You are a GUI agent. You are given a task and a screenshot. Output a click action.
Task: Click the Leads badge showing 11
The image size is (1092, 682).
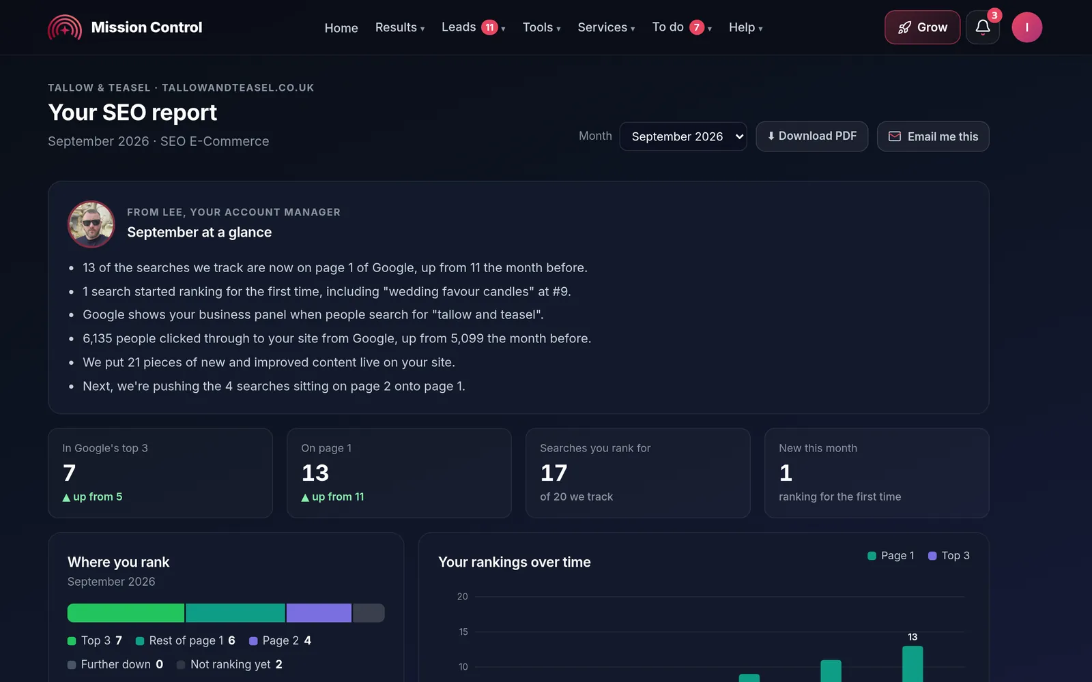[x=489, y=27]
